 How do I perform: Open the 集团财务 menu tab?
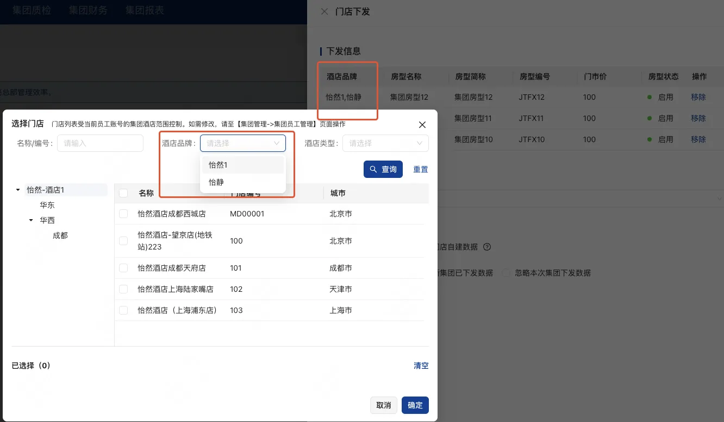(89, 10)
